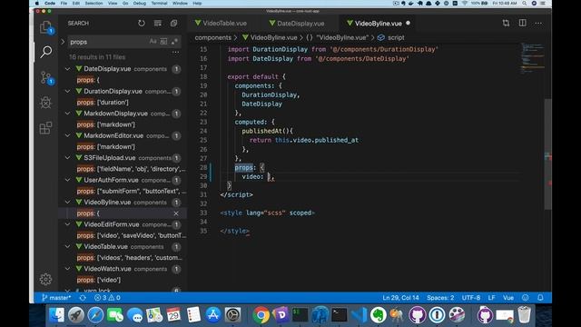Open Google Chrome from the Dock

(x=261, y=315)
